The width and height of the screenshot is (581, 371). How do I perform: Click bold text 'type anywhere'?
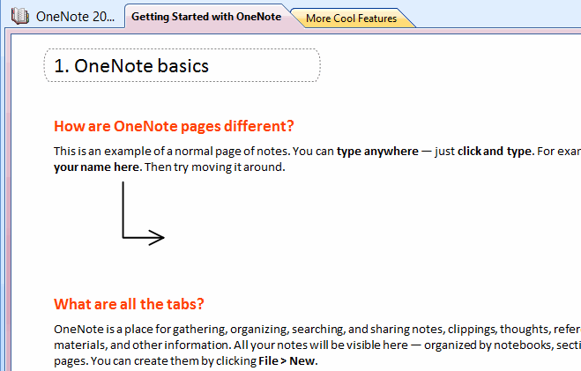[x=377, y=151]
